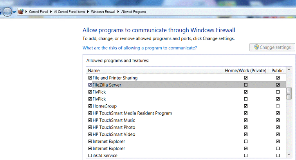This screenshot has width=296, height=160.
Task: Click the list vertical scrollbar thumb
Action: coord(289,93)
